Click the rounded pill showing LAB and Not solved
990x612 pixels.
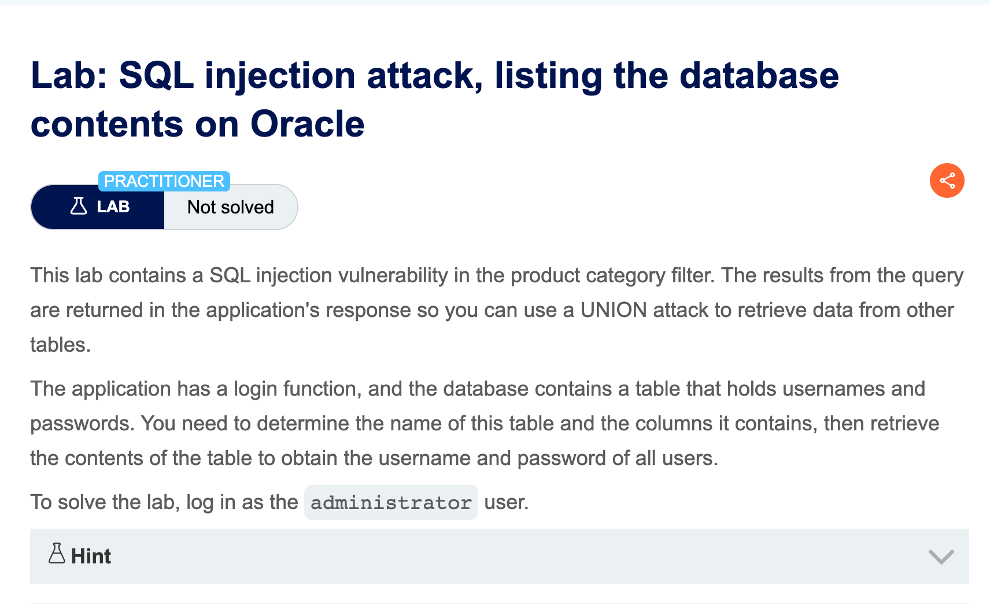point(164,207)
